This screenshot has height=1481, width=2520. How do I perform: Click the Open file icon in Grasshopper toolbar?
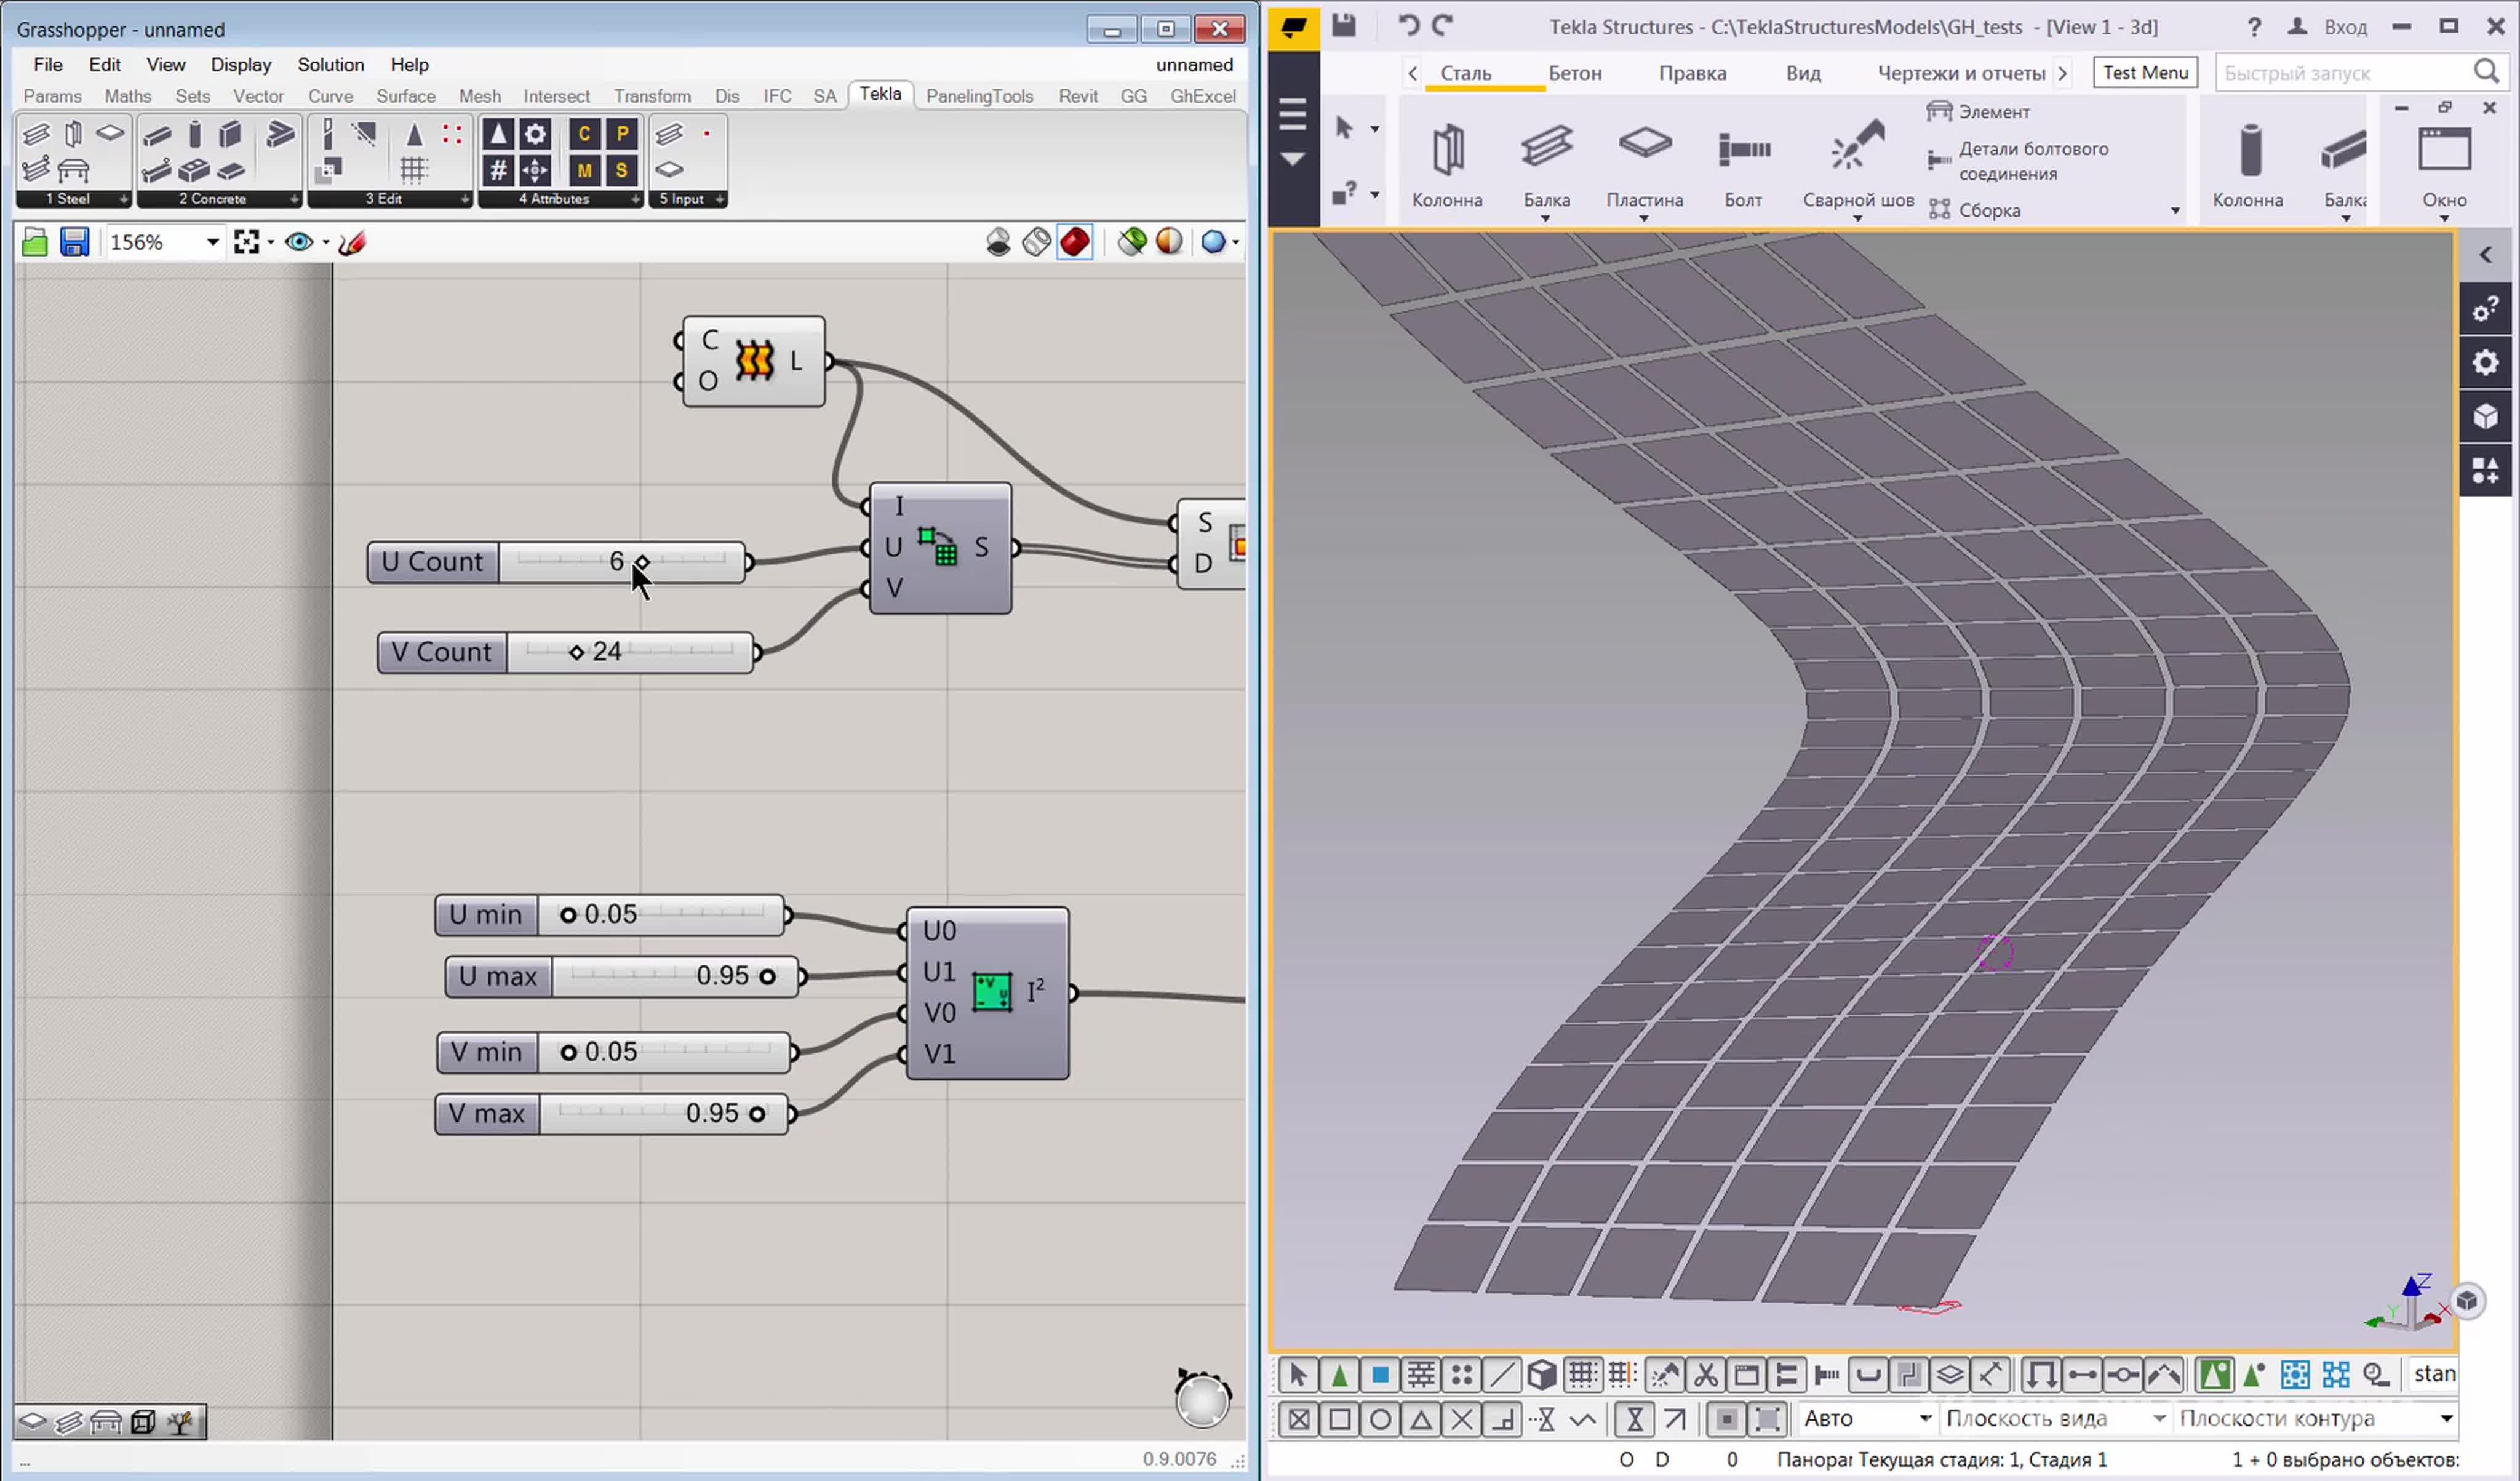point(34,242)
